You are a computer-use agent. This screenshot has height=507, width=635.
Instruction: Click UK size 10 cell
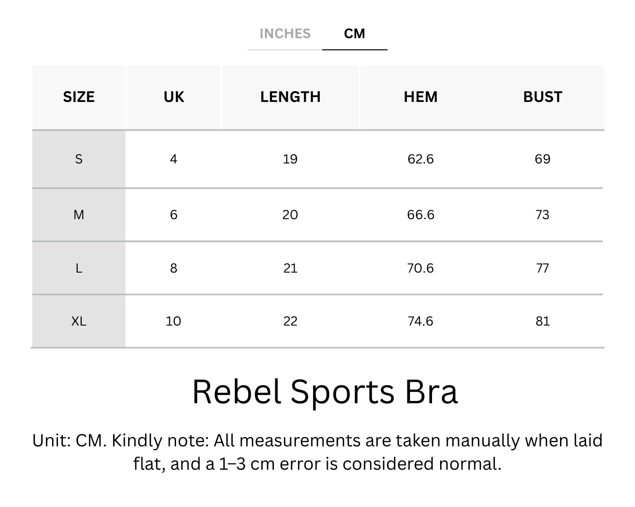click(173, 321)
